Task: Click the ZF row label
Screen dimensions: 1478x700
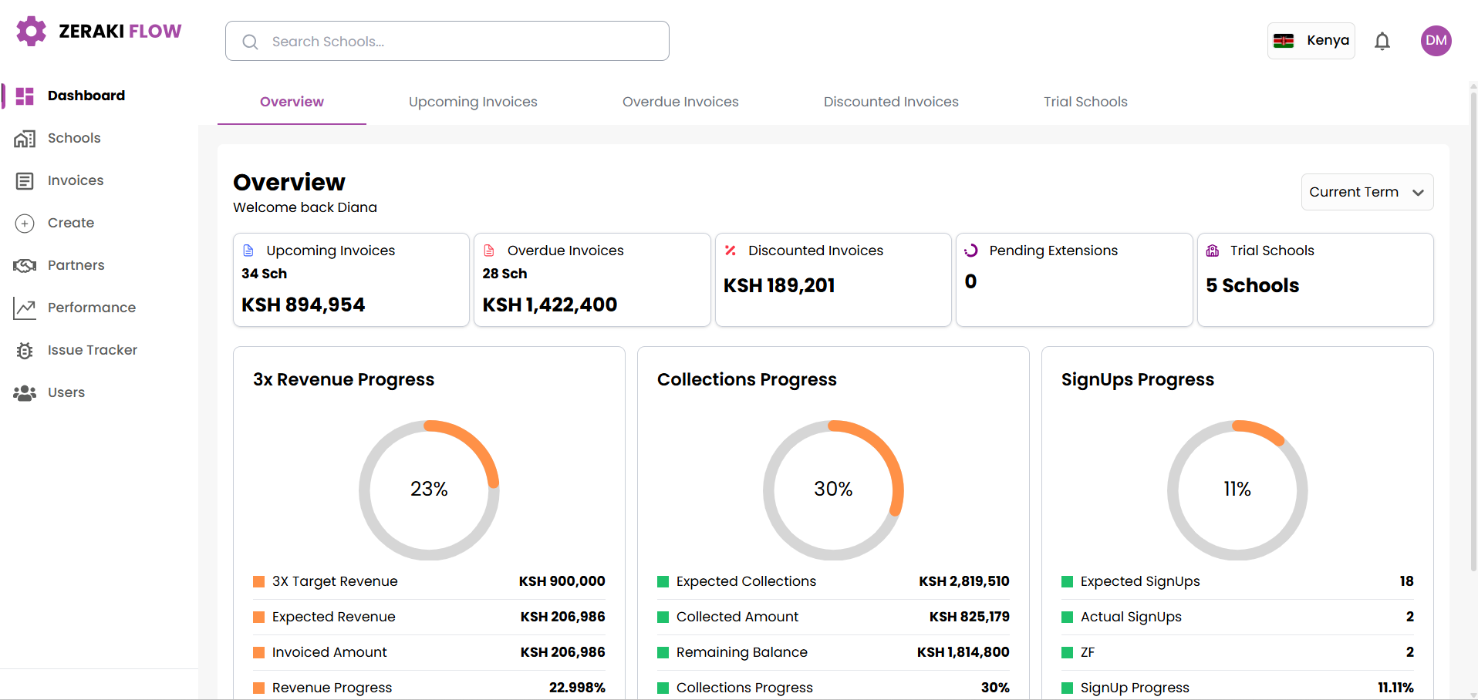Action: point(1088,652)
